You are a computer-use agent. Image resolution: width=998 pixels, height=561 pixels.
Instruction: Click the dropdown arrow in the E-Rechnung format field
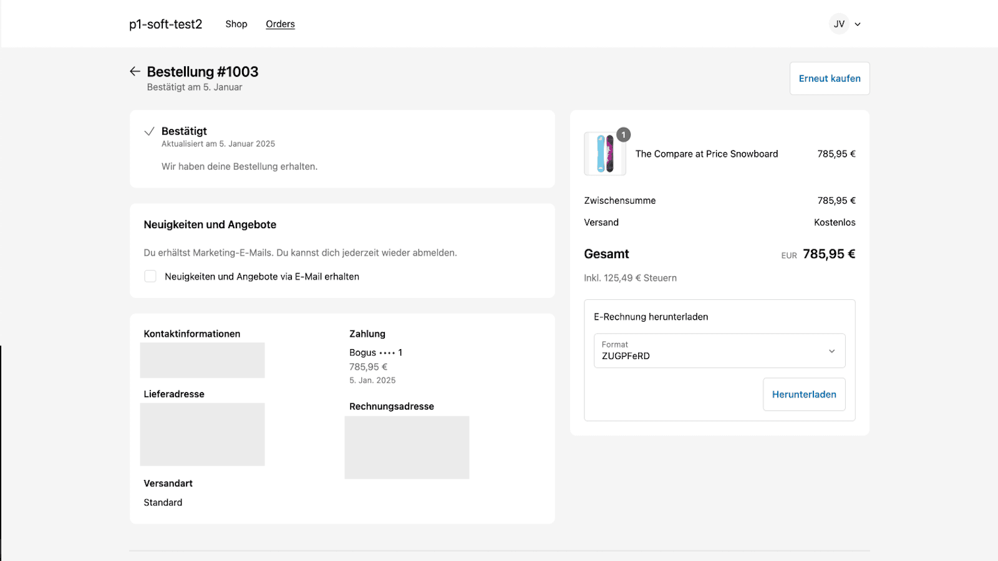(831, 351)
